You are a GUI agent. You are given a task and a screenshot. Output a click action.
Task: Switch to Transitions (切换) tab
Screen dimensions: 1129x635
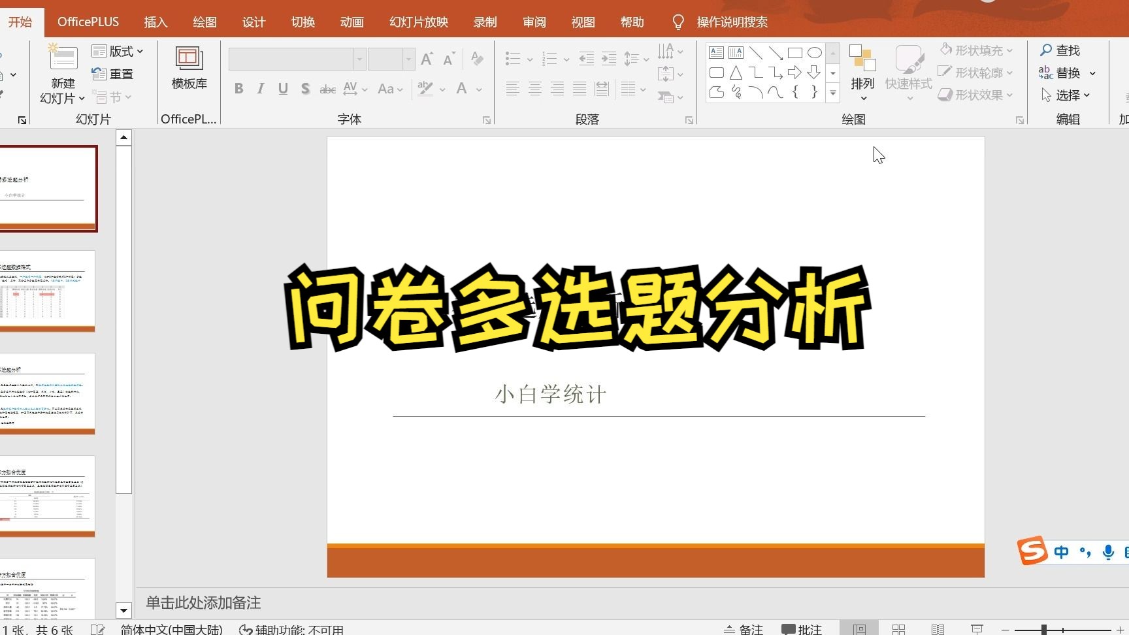coord(303,22)
